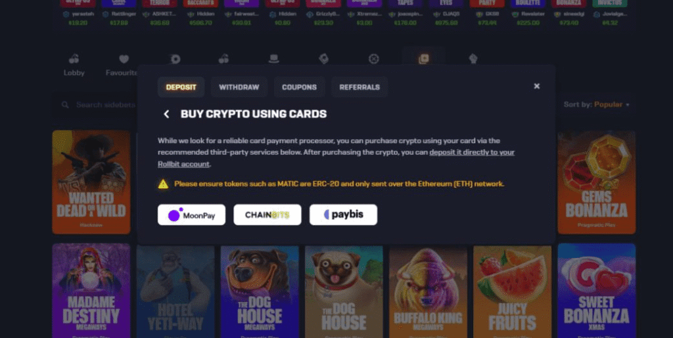Select the highlighted sidebets category icon
The height and width of the screenshot is (338, 673).
point(424,58)
